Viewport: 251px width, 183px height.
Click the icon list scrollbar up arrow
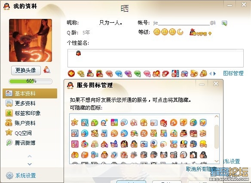coord(217,116)
